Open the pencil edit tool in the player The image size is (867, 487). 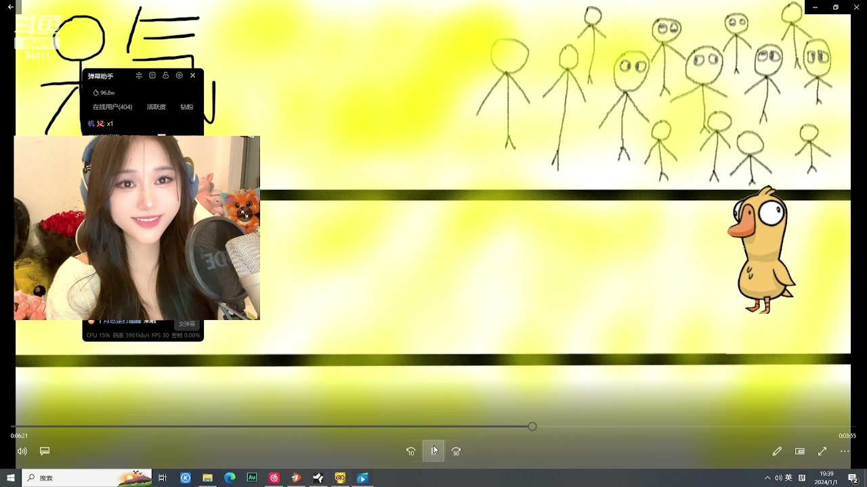click(777, 451)
